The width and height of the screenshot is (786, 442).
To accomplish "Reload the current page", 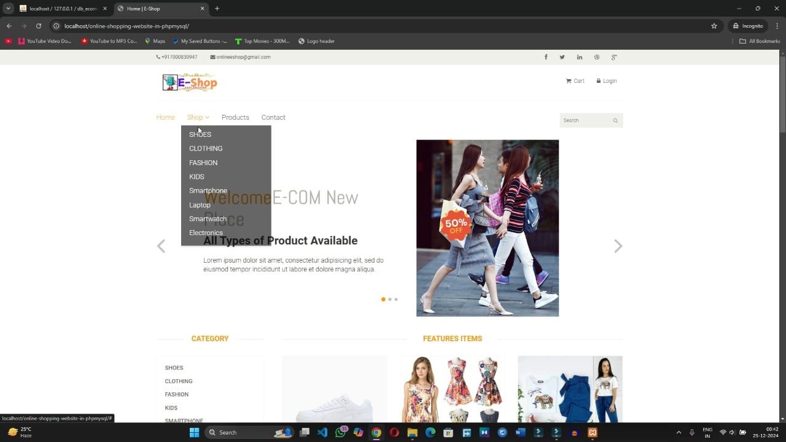I will [38, 26].
